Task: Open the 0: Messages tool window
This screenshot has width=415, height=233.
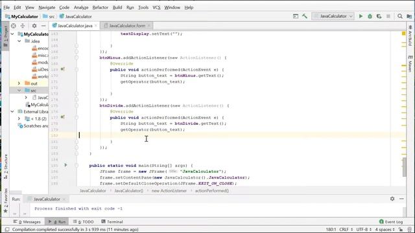Action: [27, 221]
